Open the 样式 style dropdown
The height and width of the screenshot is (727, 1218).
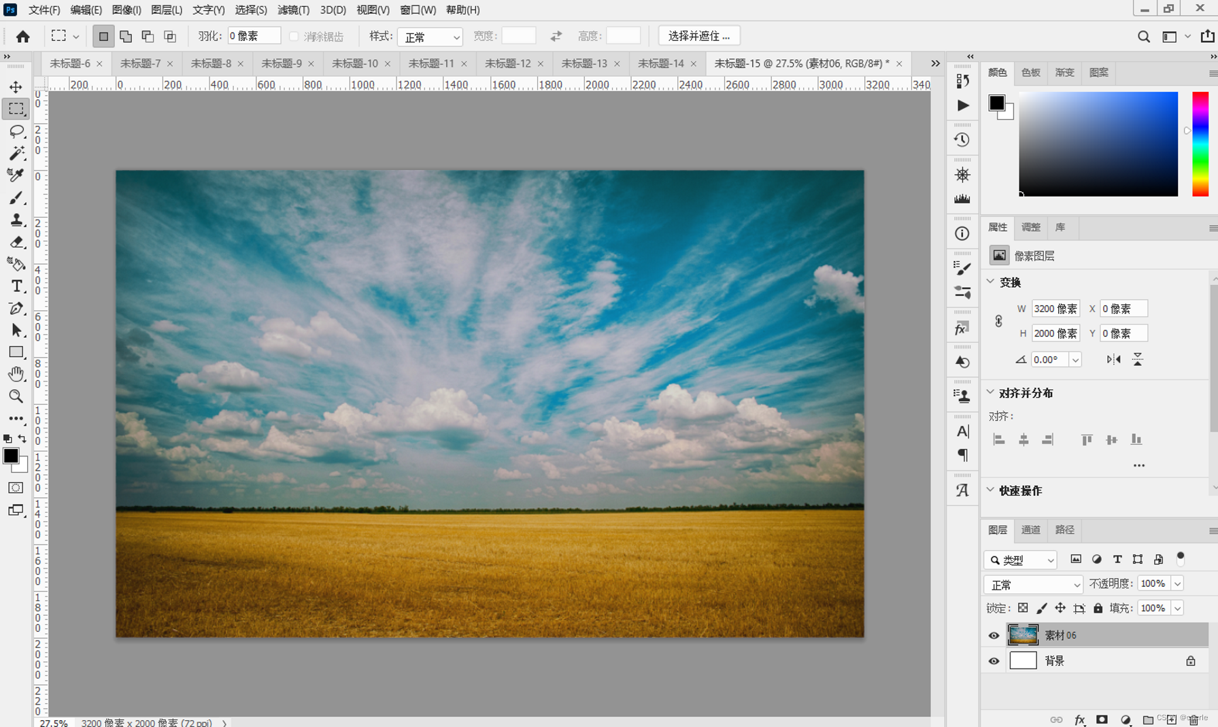430,37
